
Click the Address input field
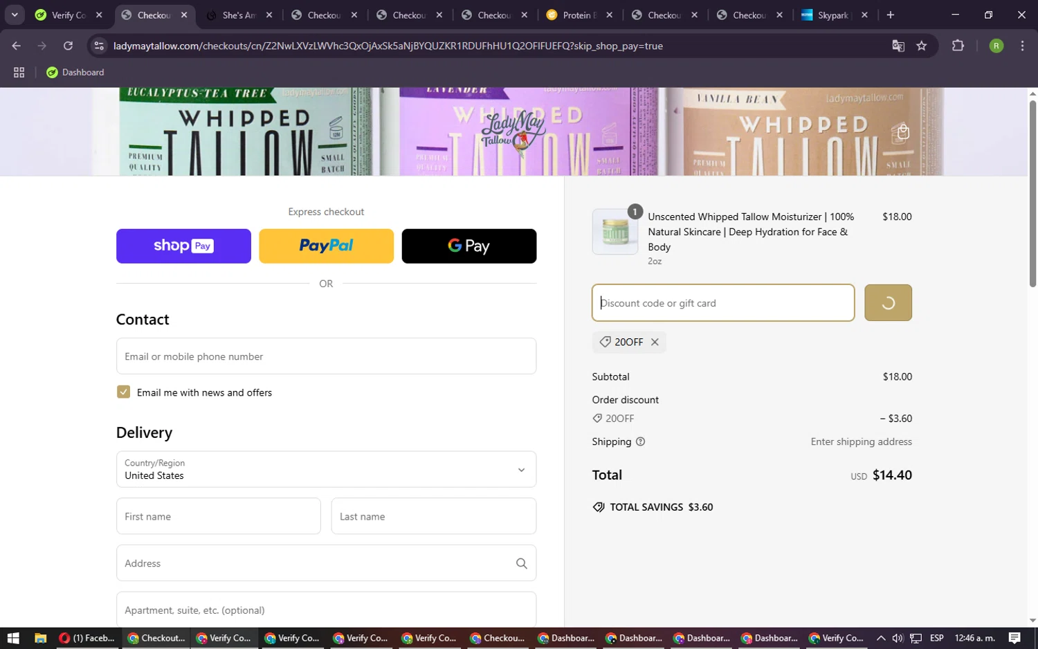tap(326, 563)
